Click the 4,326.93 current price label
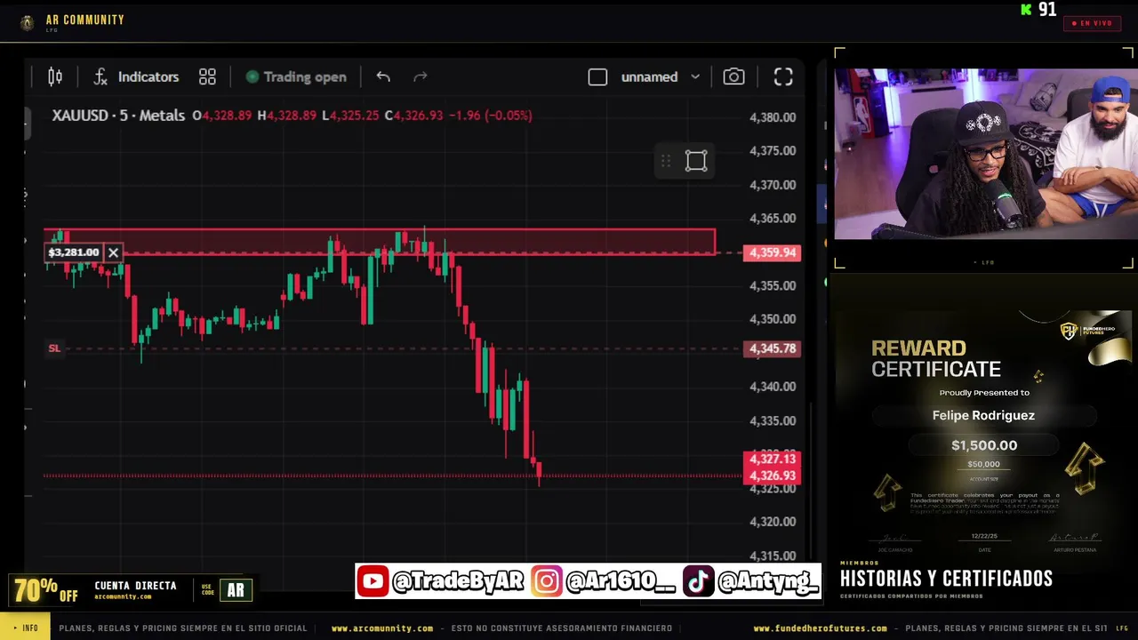 (x=773, y=476)
